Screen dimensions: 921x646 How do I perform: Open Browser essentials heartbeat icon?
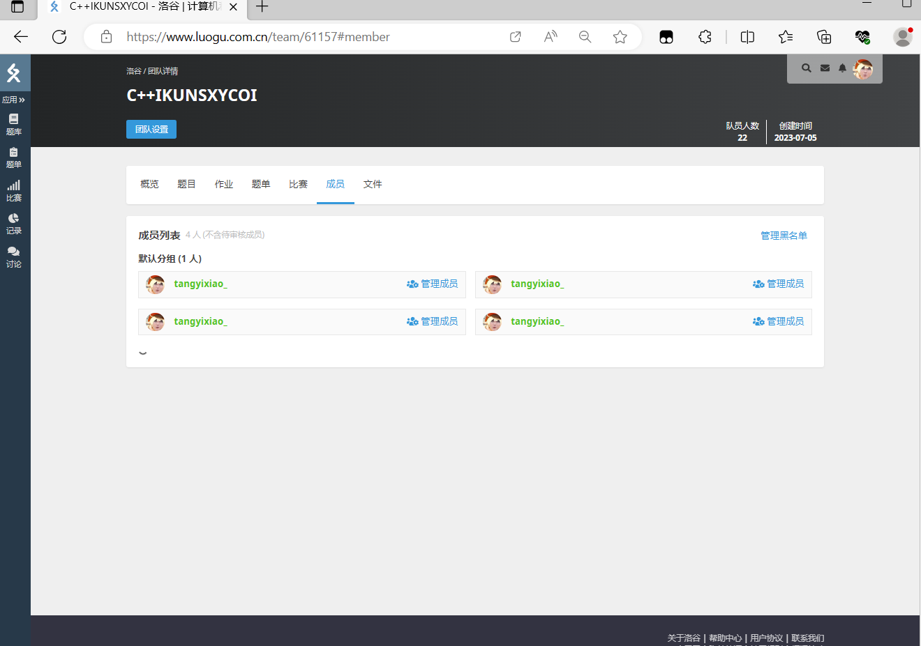[x=862, y=37]
